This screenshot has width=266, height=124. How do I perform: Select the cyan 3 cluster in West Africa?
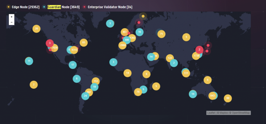coord(113,62)
